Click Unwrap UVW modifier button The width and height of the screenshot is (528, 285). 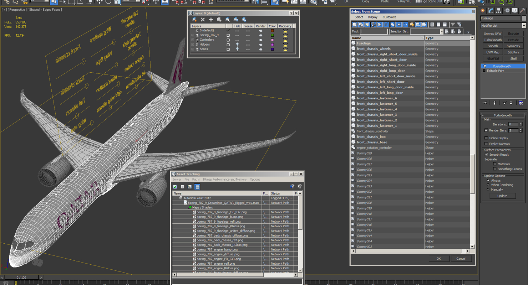click(x=493, y=33)
